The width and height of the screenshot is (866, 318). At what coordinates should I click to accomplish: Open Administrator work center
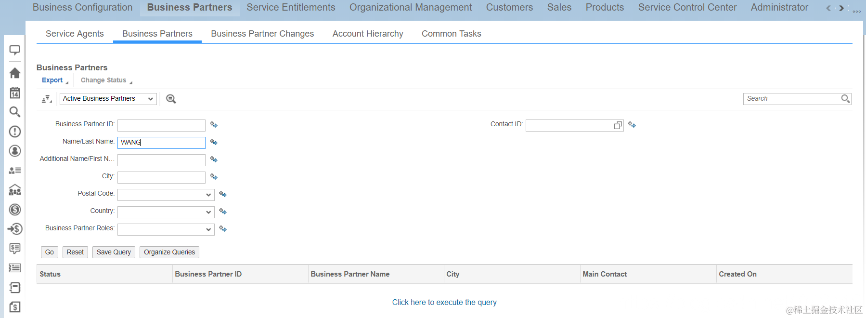coord(779,7)
